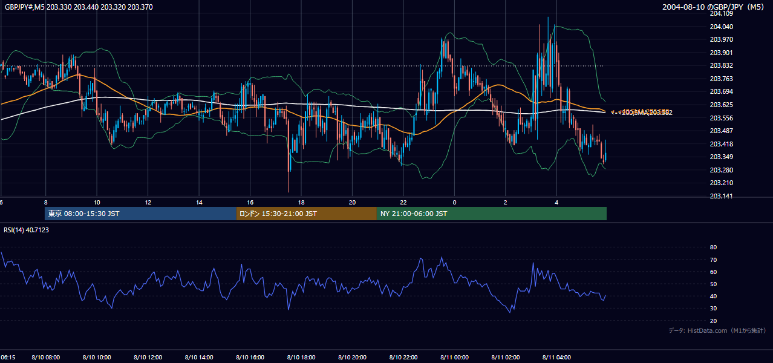Viewport: 773px width, 363px height.
Task: Click hour tick 12 under the price chart
Action: pyautogui.click(x=148, y=202)
